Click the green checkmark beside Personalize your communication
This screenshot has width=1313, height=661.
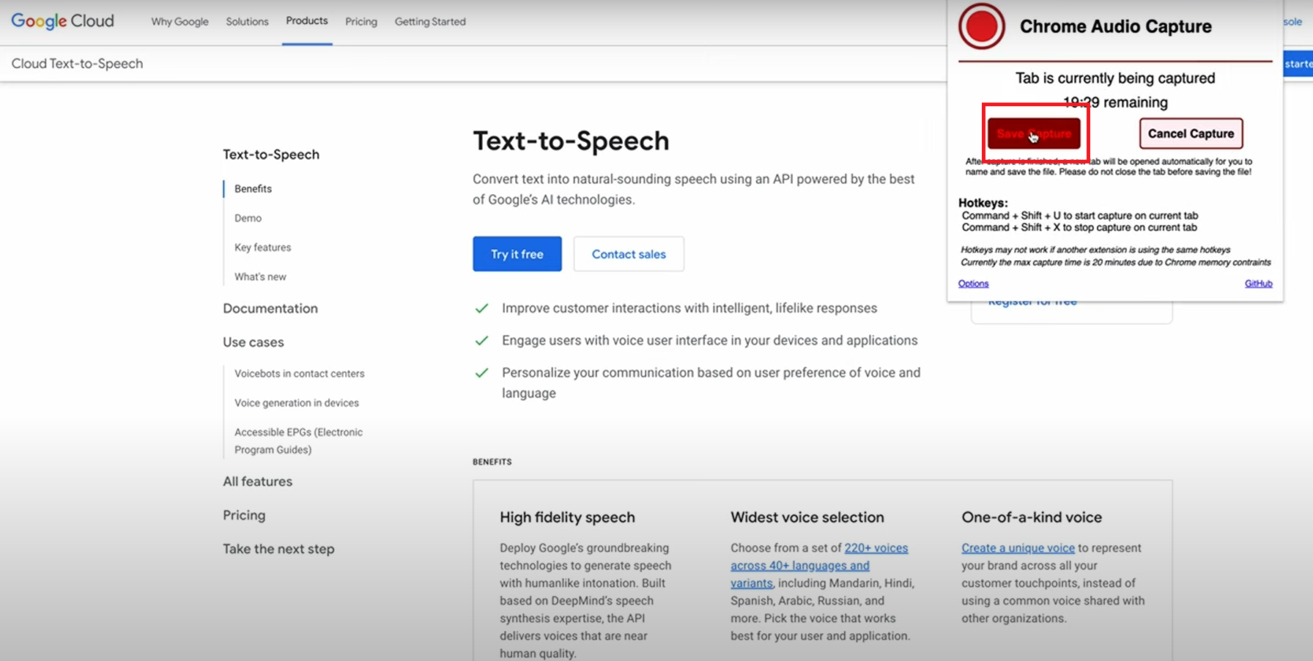tap(481, 373)
